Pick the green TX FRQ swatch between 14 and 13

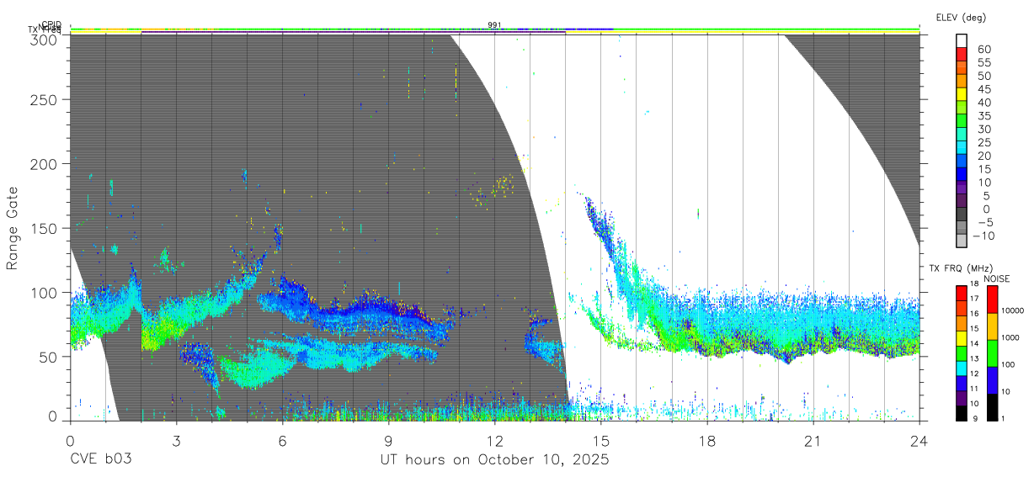pyautogui.click(x=962, y=352)
